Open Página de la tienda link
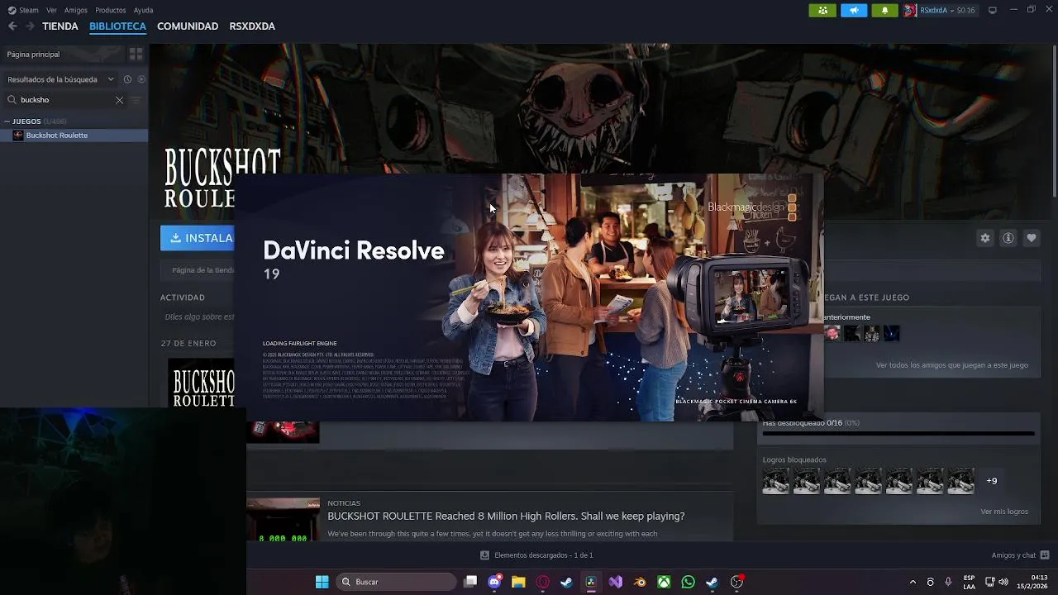 pos(203,270)
